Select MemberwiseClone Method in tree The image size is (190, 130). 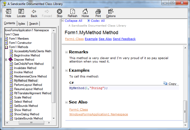coord(30,76)
